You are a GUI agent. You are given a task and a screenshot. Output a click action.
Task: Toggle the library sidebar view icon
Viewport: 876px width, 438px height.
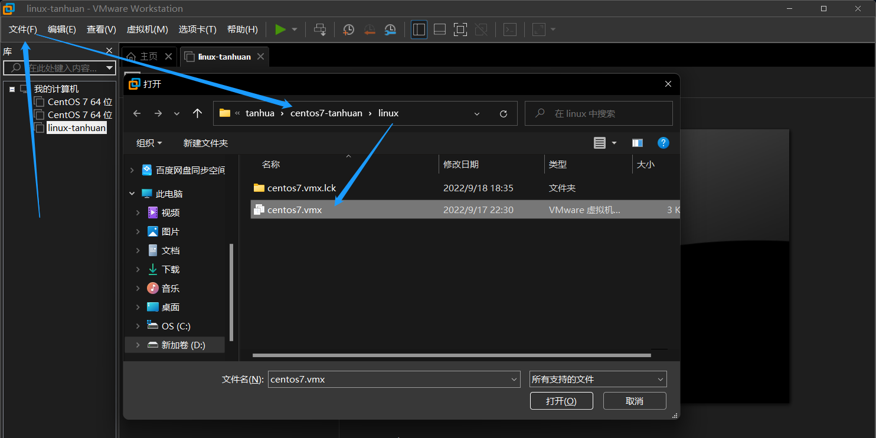419,30
